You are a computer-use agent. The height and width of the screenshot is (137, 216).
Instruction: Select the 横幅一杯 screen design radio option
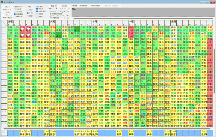pos(15,16)
